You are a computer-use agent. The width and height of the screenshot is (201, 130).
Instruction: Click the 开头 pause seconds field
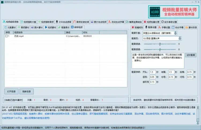(x=152, y=72)
